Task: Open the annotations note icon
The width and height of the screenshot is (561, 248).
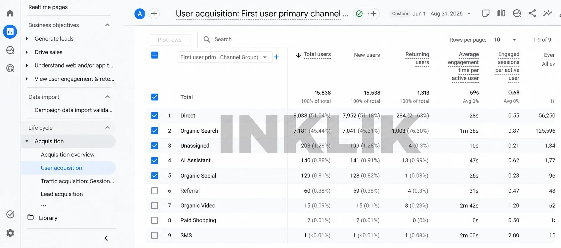Action: tap(486, 13)
